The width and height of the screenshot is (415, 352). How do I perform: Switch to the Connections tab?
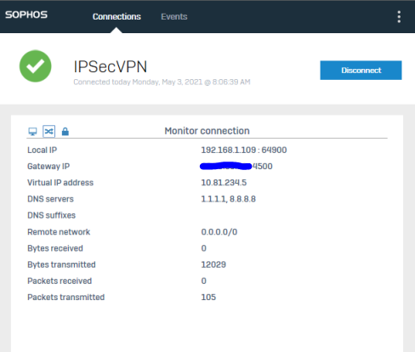click(117, 17)
